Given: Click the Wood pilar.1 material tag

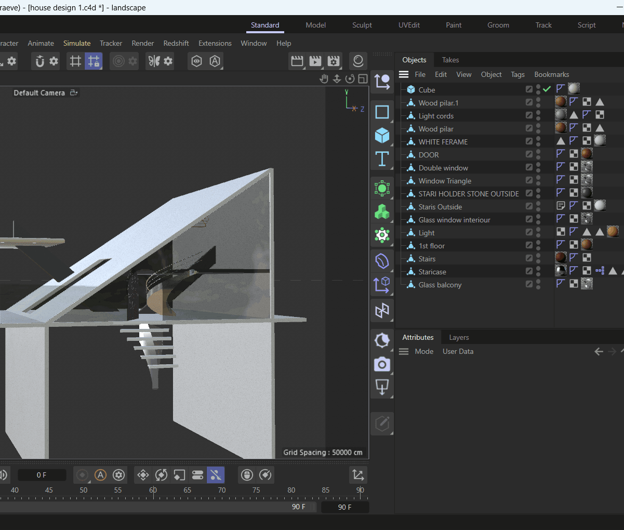Looking at the screenshot, I should coord(561,102).
